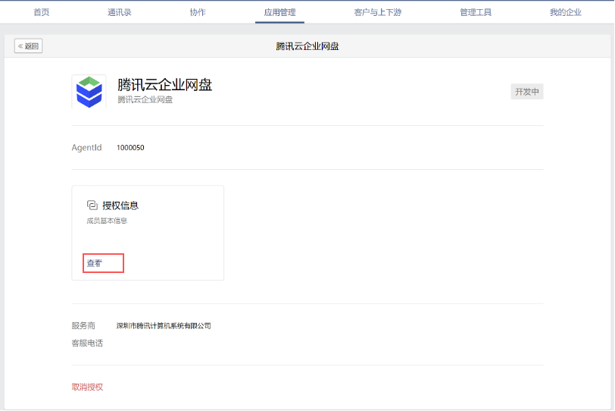Open the 协作 tab

(x=198, y=12)
